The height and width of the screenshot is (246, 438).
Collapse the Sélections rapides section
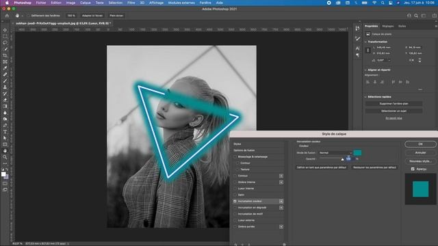(365, 97)
